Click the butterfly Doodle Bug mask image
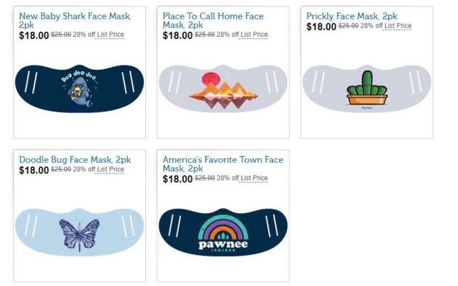This screenshot has height=286, width=458. click(x=79, y=232)
